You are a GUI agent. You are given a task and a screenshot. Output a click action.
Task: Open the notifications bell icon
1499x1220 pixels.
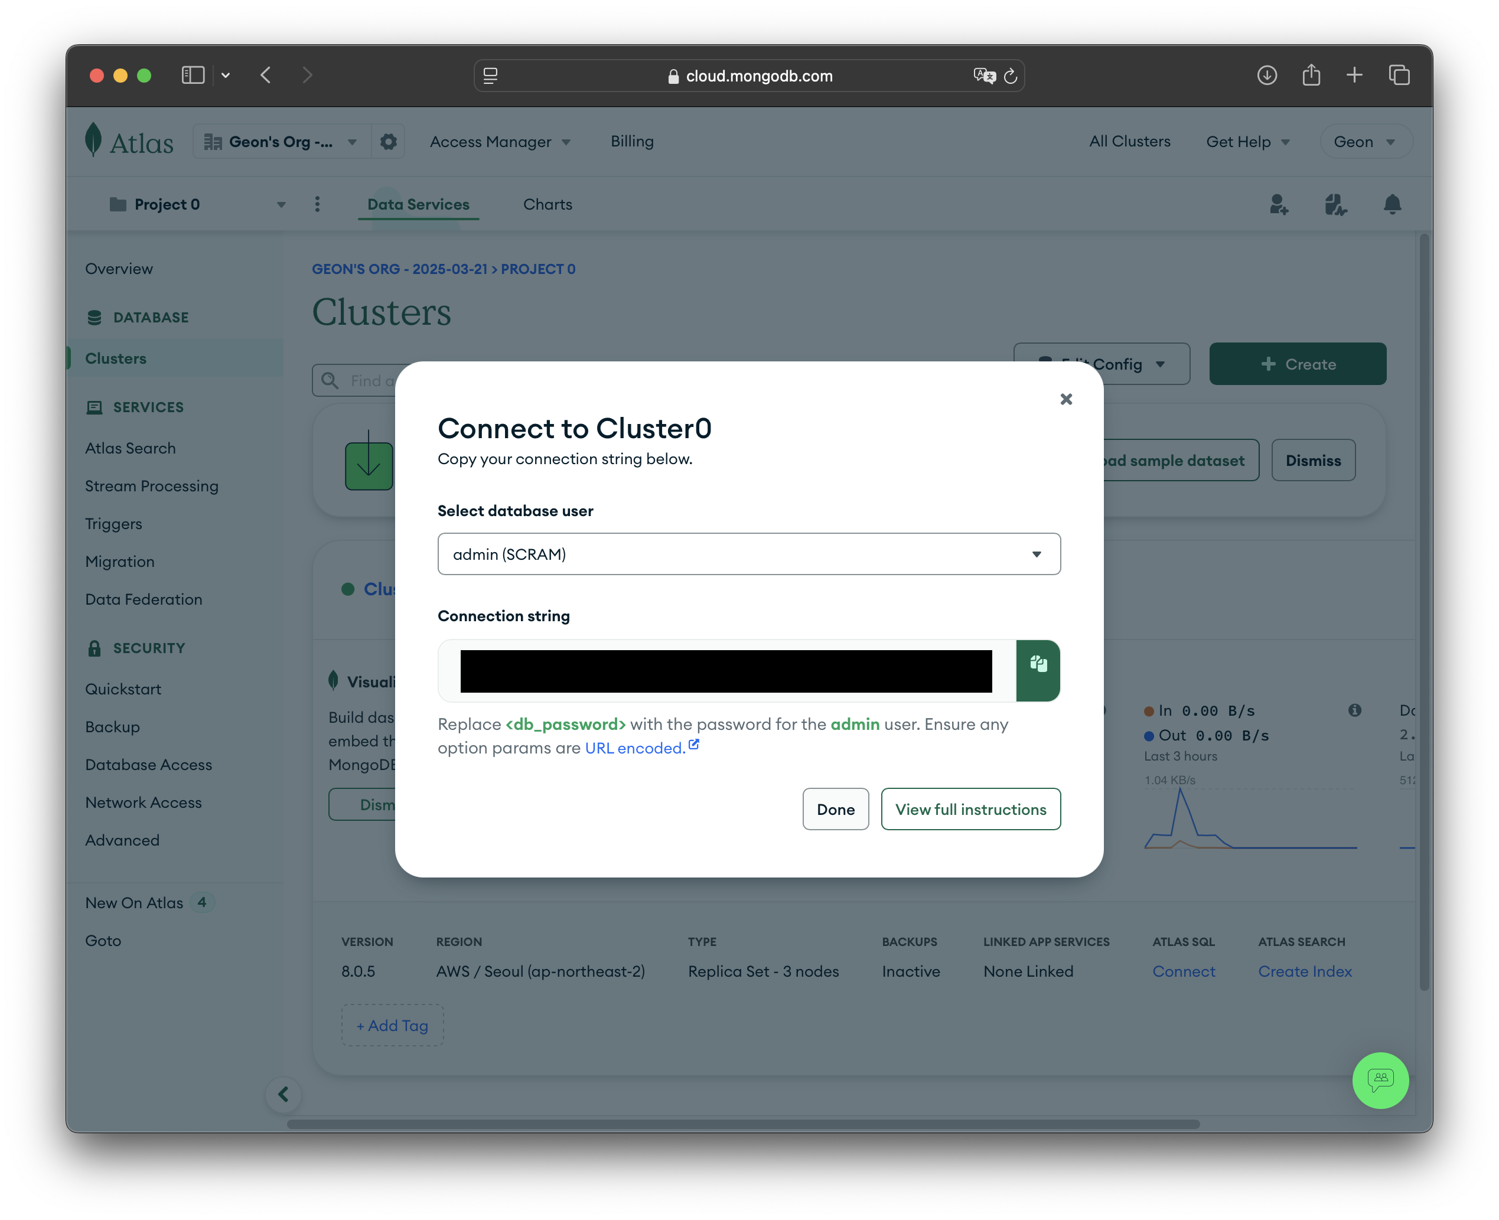[1392, 204]
